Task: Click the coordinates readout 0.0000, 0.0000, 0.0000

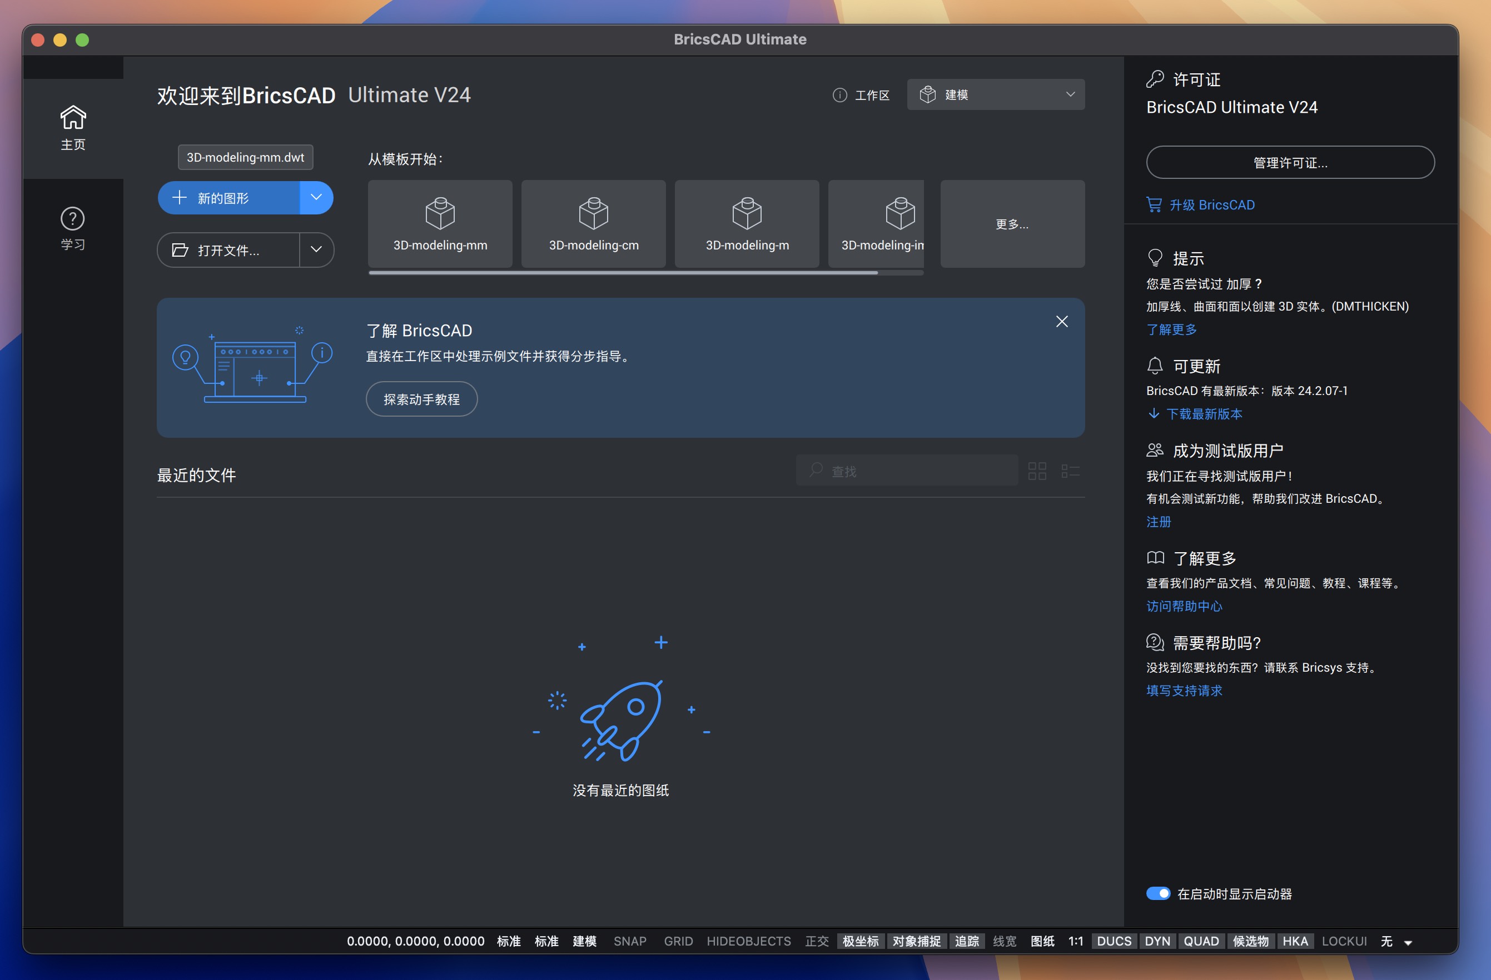Action: (x=415, y=941)
